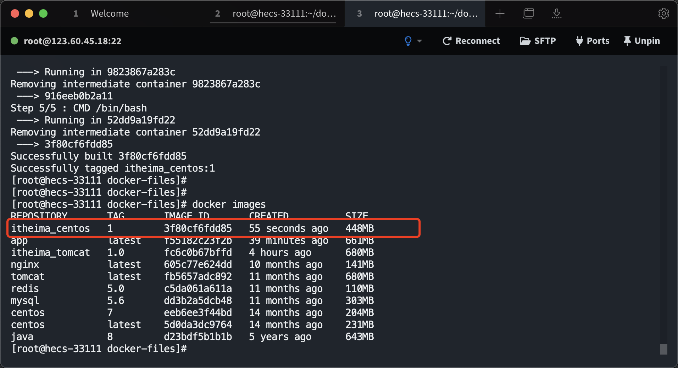Image resolution: width=678 pixels, height=368 pixels.
Task: Click the terminal scrollbar thumb
Action: click(x=663, y=349)
